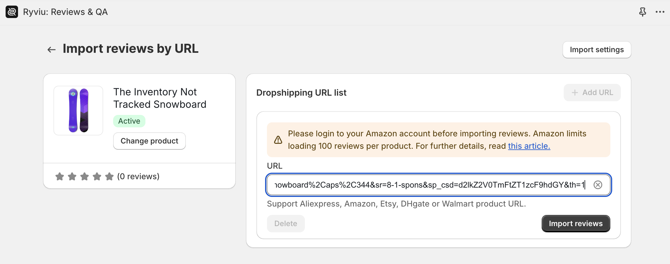Go back using the left arrow
670x264 pixels.
(x=51, y=49)
